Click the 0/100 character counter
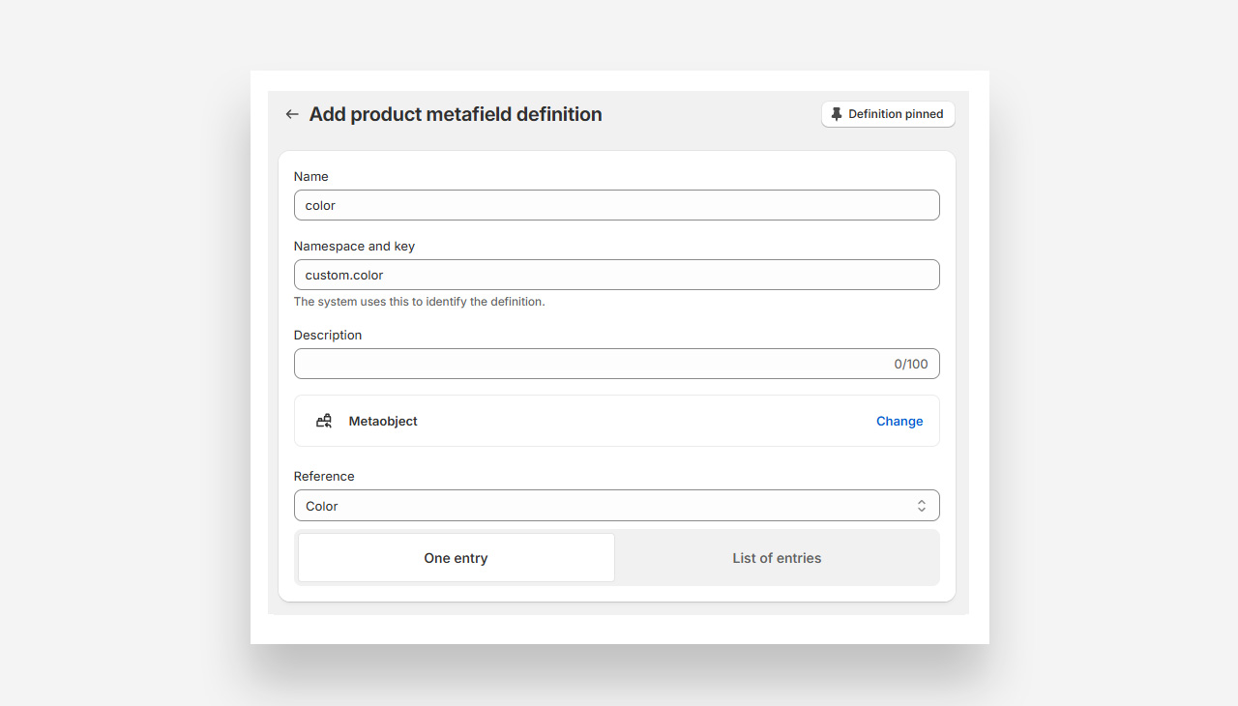The image size is (1238, 706). (910, 365)
